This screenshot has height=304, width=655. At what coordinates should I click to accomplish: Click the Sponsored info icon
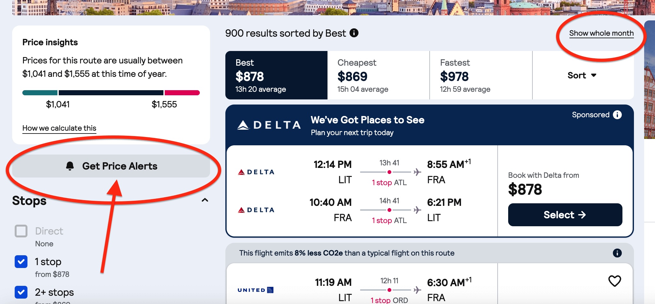617,115
